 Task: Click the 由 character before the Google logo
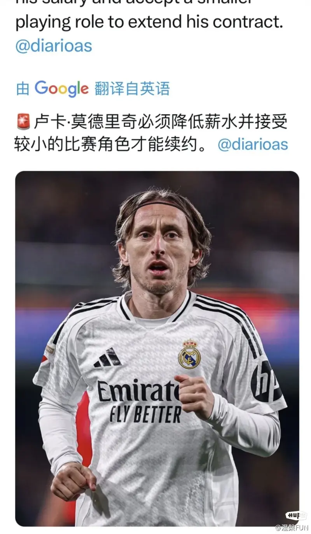(23, 89)
